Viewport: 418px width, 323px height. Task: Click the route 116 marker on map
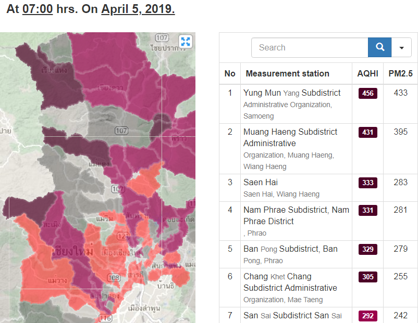(105, 318)
